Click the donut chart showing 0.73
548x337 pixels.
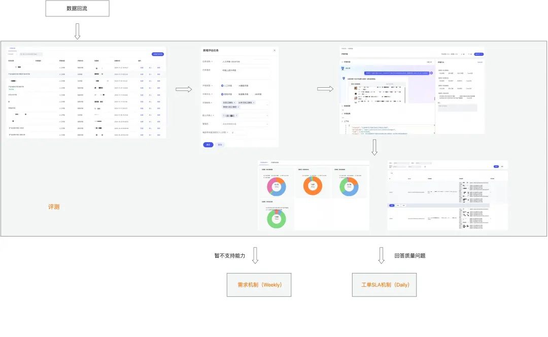click(277, 186)
